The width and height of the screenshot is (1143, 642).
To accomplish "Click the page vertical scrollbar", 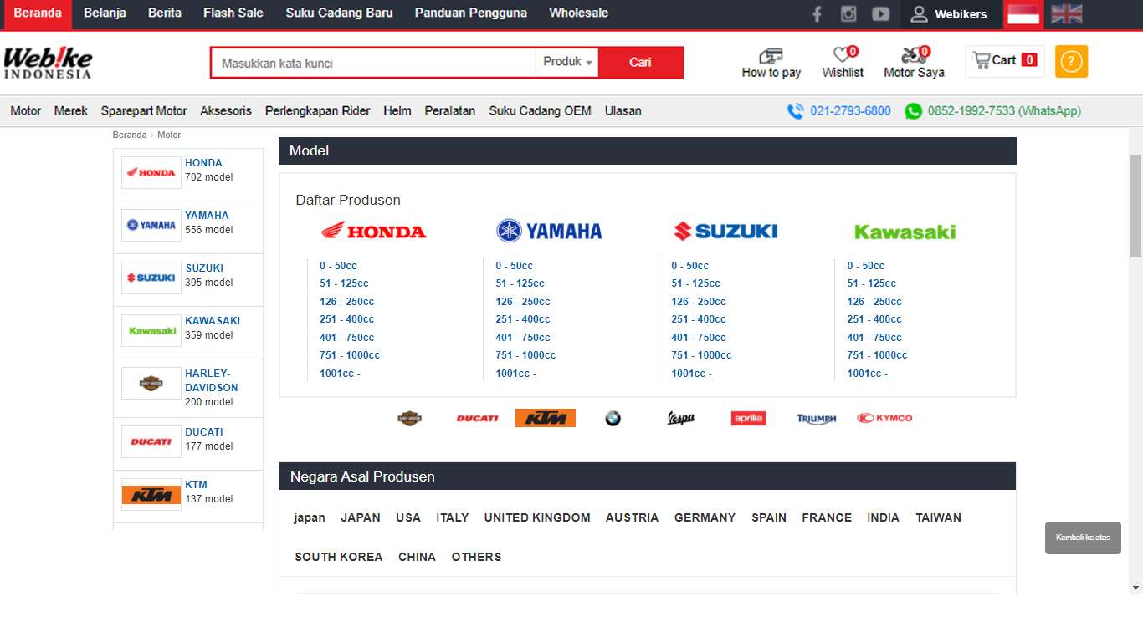I will 1135,206.
